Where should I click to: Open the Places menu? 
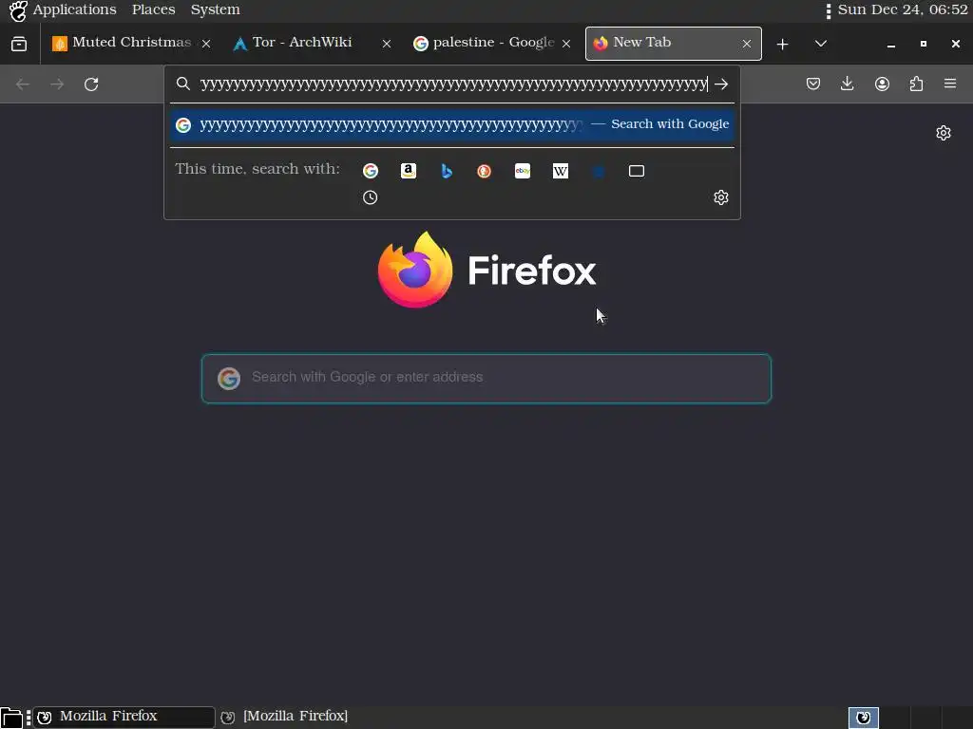[x=153, y=9]
